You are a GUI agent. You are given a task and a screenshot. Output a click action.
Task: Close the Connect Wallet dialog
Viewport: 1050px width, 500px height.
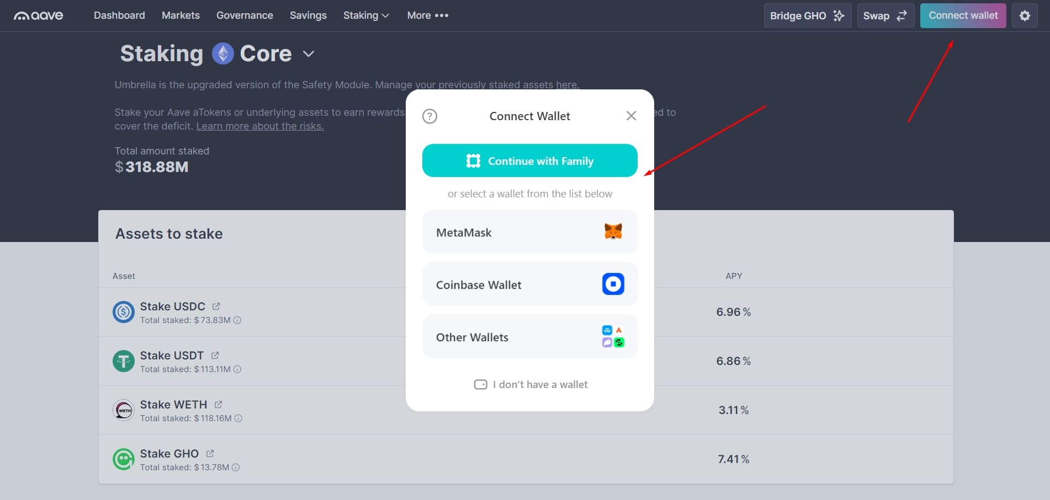631,116
